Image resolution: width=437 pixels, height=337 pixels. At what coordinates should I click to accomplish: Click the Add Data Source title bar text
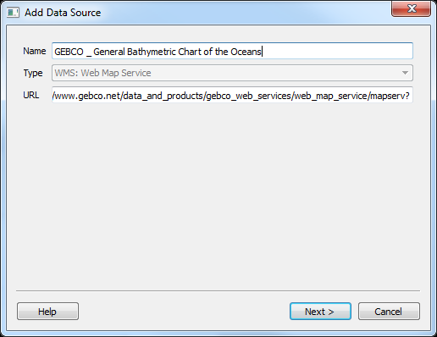click(63, 13)
